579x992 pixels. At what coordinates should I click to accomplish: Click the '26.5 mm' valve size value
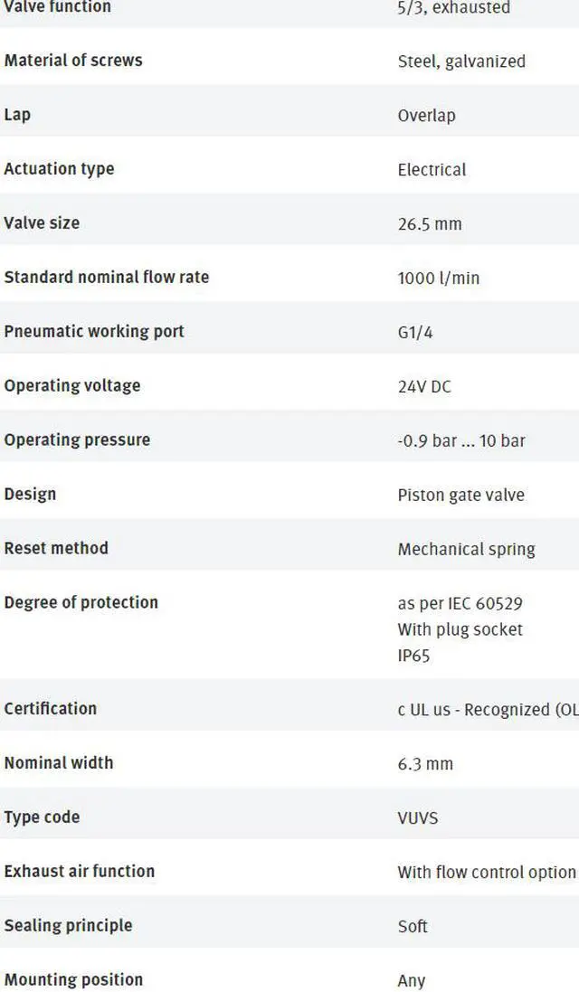430,224
